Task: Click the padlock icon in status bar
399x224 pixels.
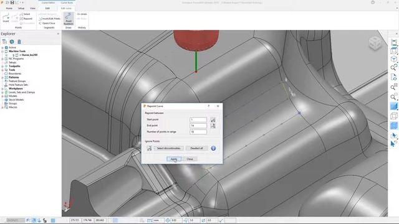Action: [45, 220]
